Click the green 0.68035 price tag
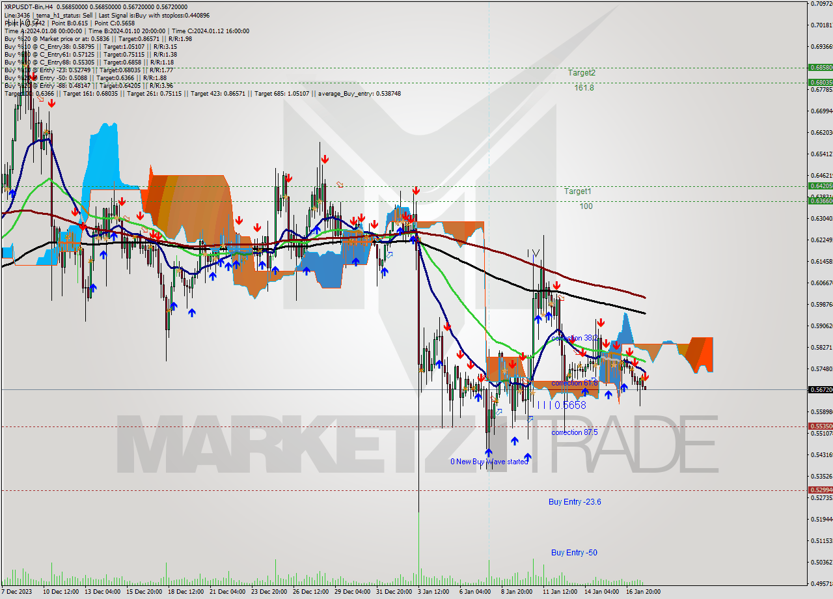 pyautogui.click(x=820, y=82)
